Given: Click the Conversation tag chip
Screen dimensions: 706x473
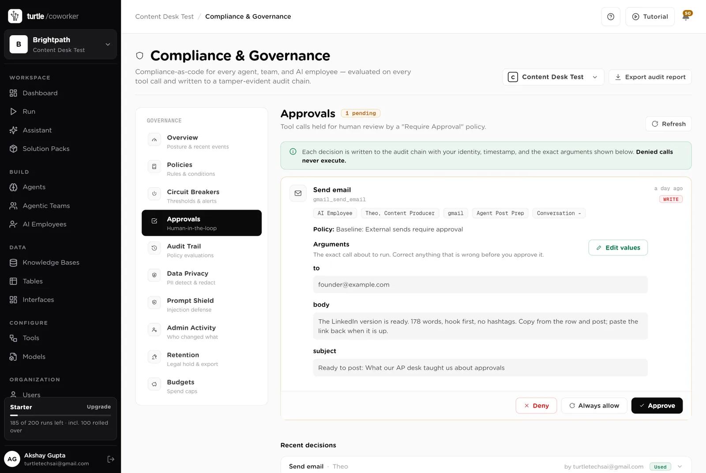Looking at the screenshot, I should click(x=559, y=213).
